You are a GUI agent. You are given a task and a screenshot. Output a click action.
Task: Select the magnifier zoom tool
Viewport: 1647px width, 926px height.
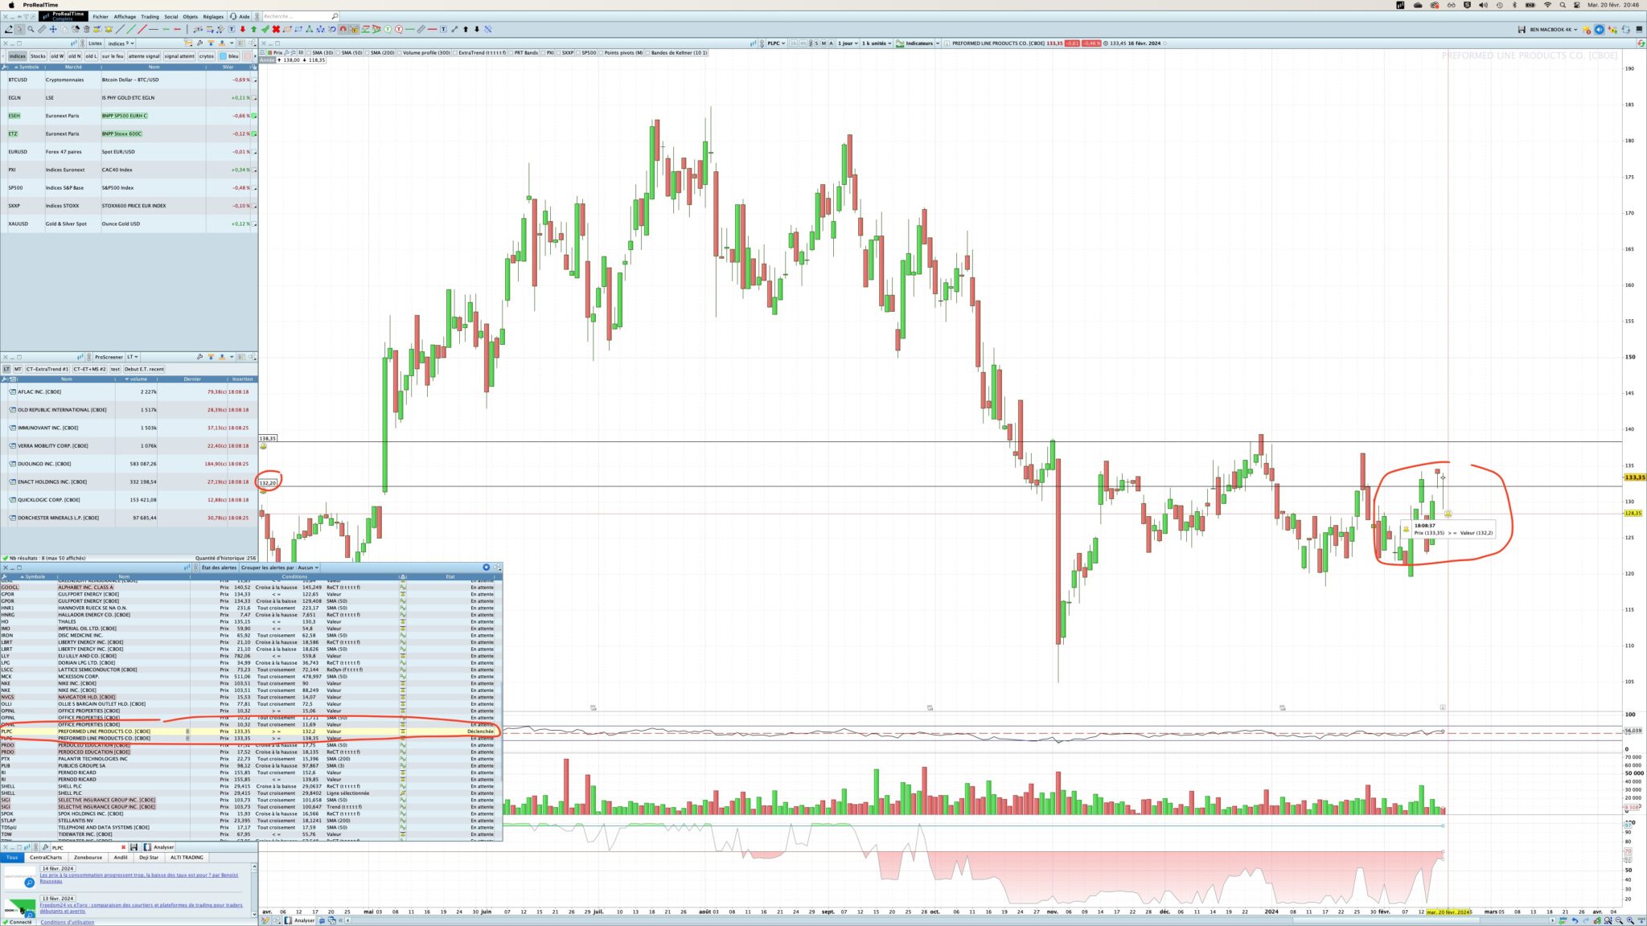pyautogui.click(x=31, y=29)
